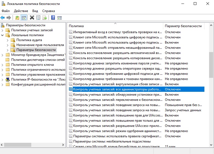This screenshot has width=214, height=154.
Task: Click folder icon of Политика аудита
Action: tap(13, 40)
